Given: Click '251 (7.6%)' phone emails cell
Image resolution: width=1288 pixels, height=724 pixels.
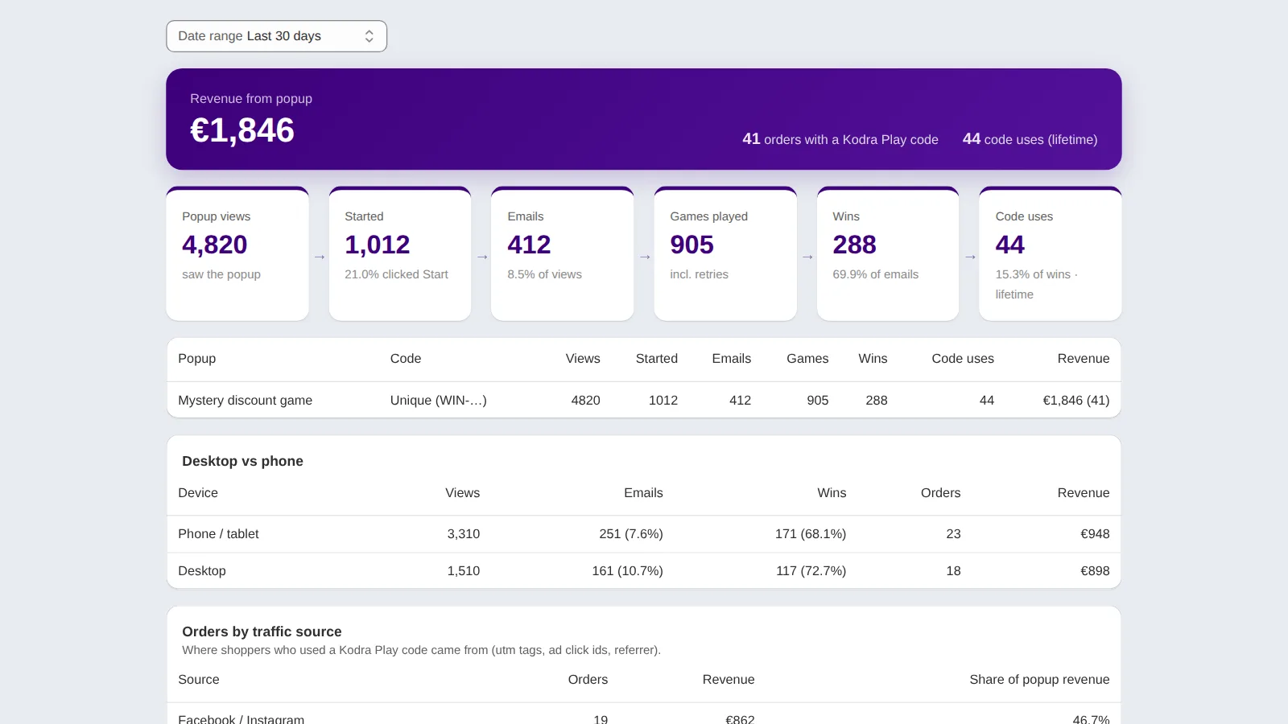Looking at the screenshot, I should point(631,534).
